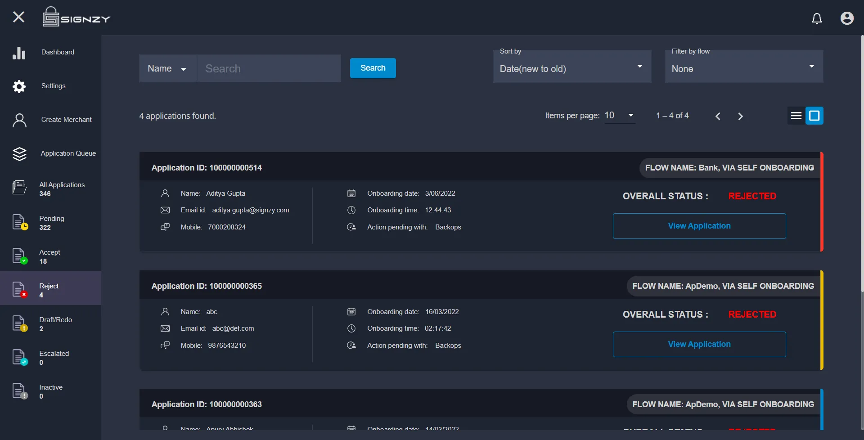
Task: Close the sidebar with the X icon
Action: click(18, 17)
